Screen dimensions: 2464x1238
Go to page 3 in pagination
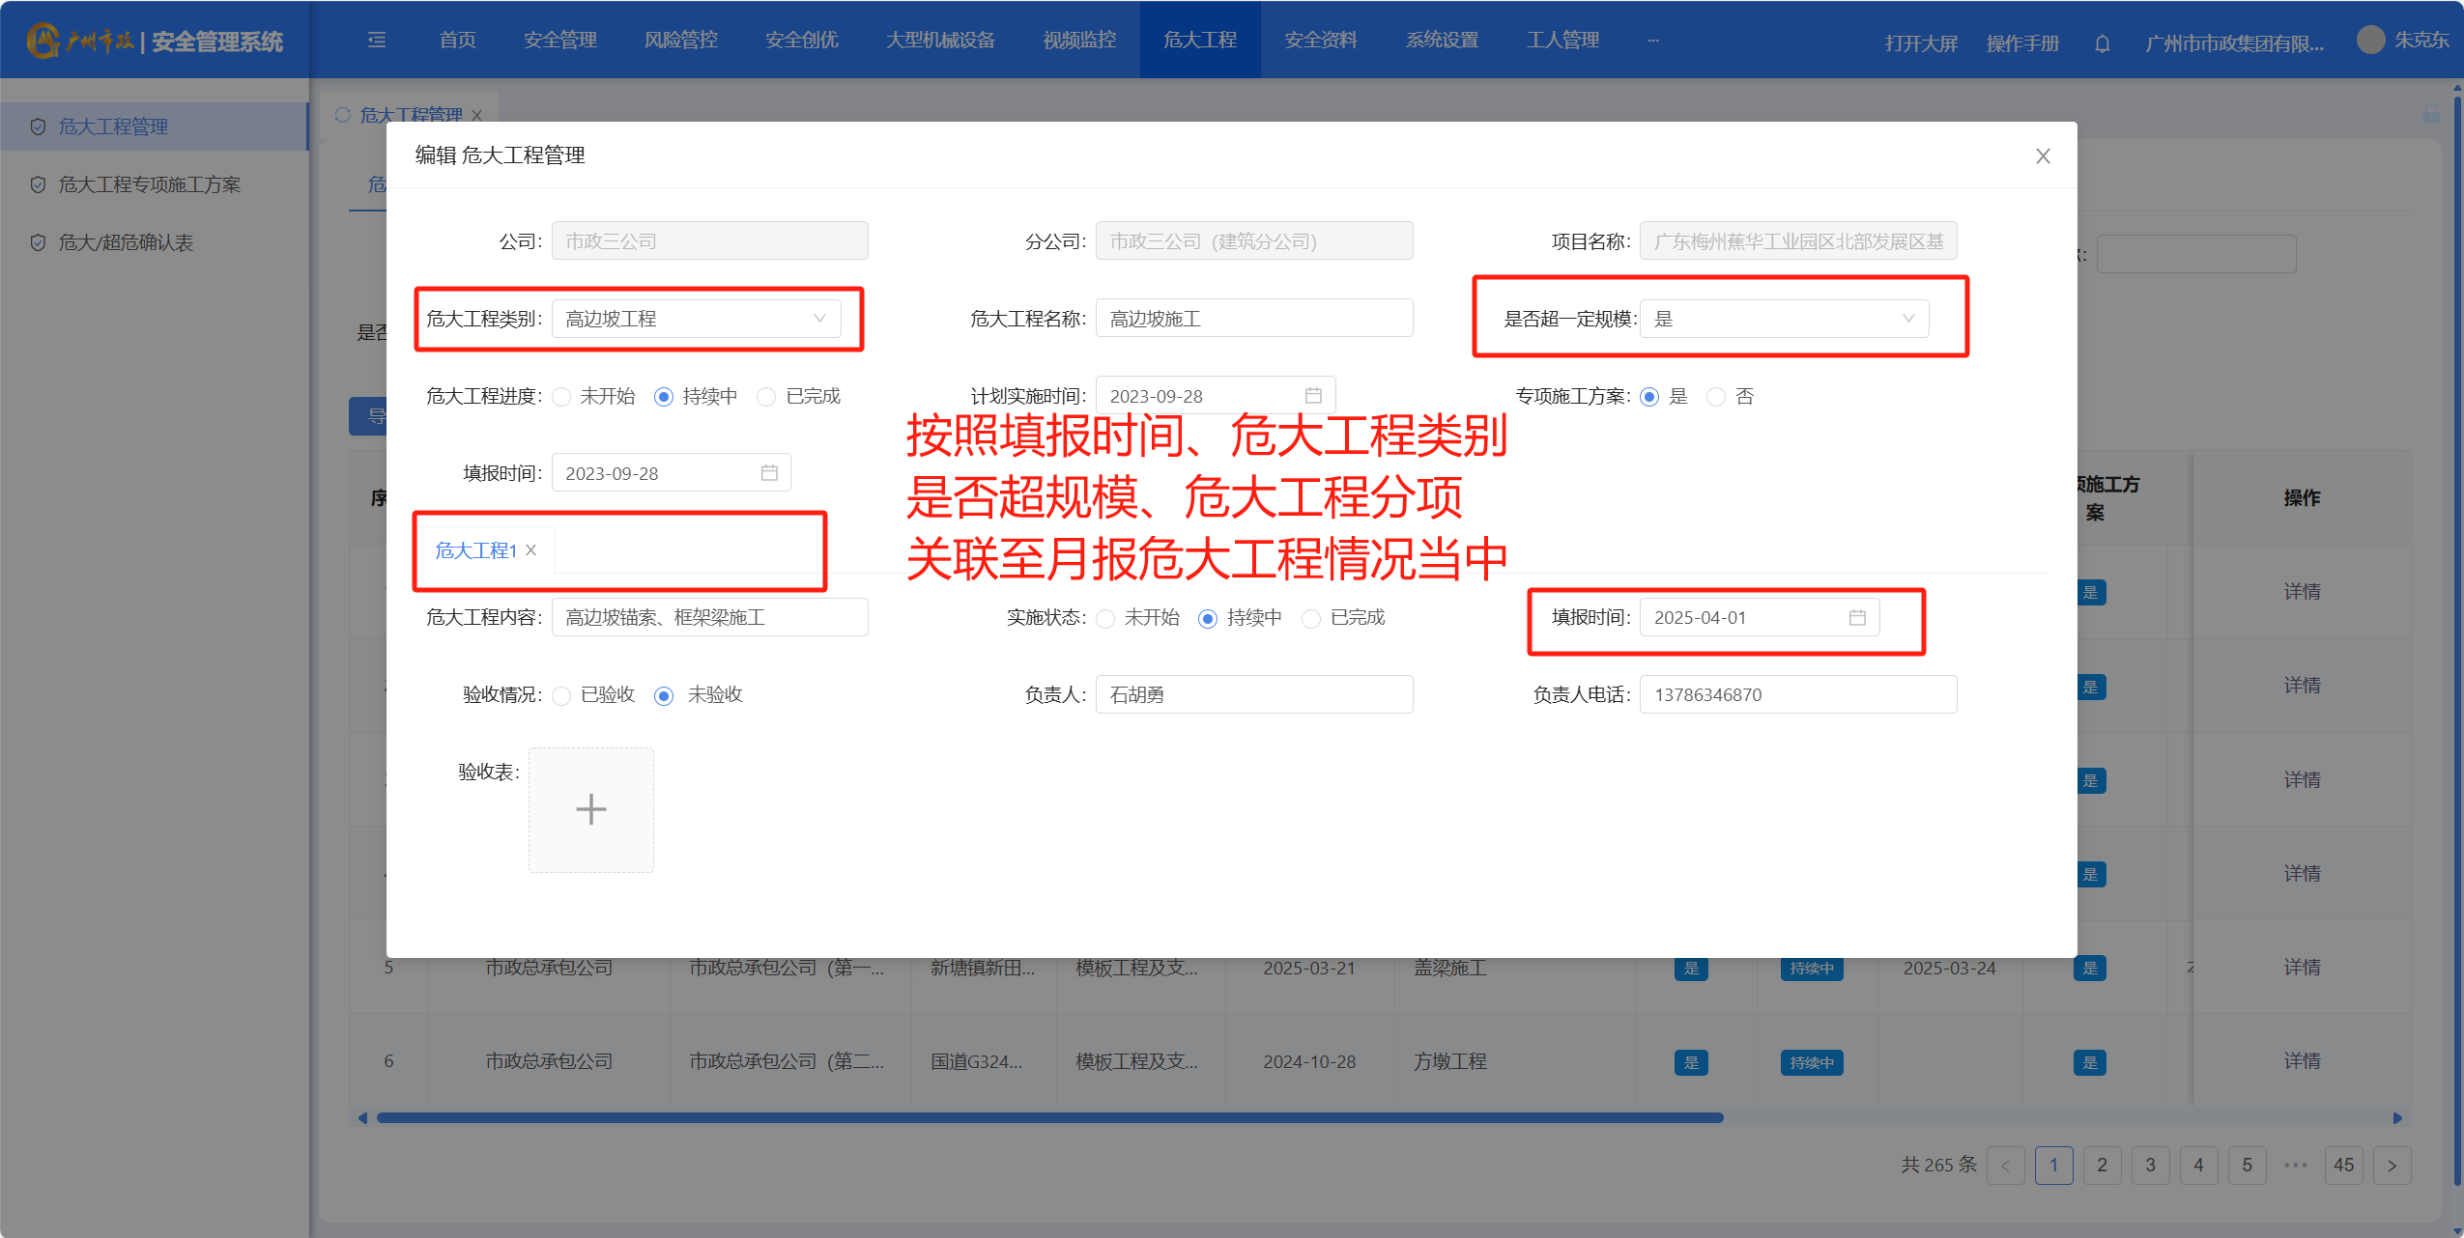(x=2149, y=1165)
